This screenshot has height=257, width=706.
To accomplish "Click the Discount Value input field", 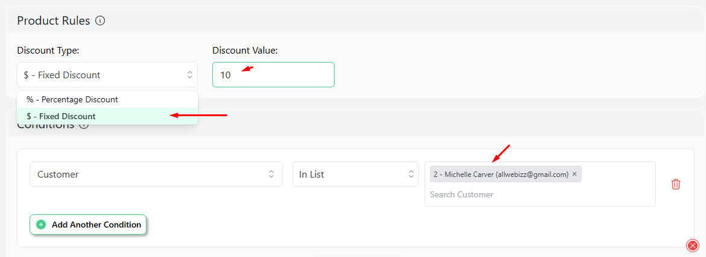I will (273, 75).
